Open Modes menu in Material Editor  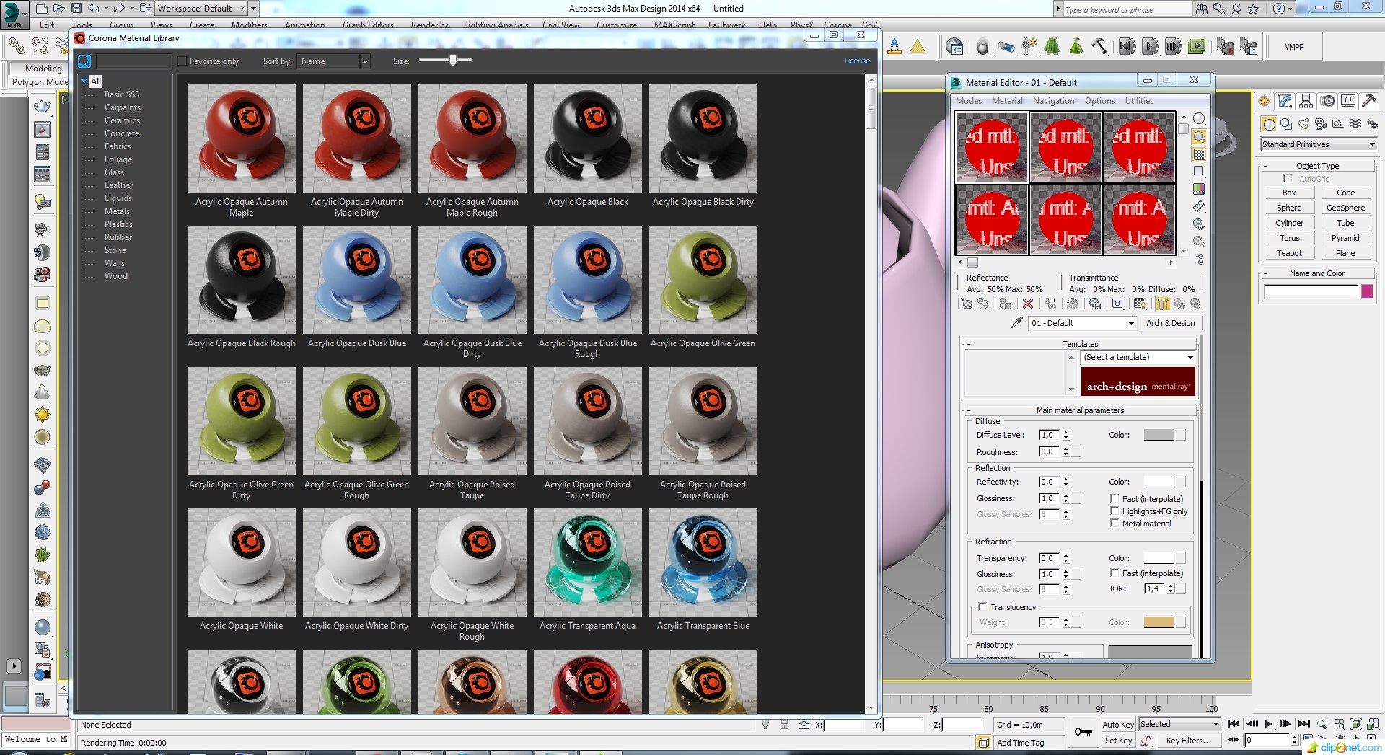[x=969, y=101]
